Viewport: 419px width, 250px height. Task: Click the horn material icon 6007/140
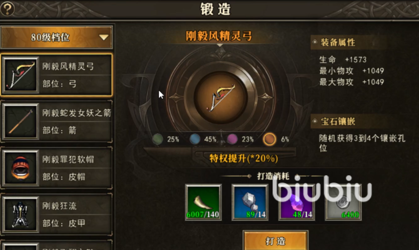pos(203,202)
